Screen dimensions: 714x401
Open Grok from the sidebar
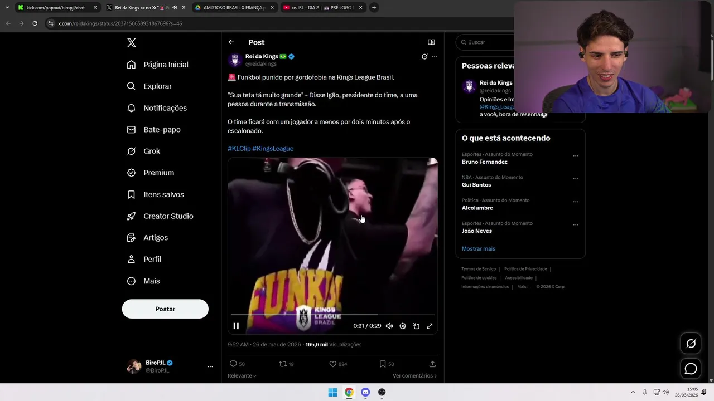(x=144, y=151)
